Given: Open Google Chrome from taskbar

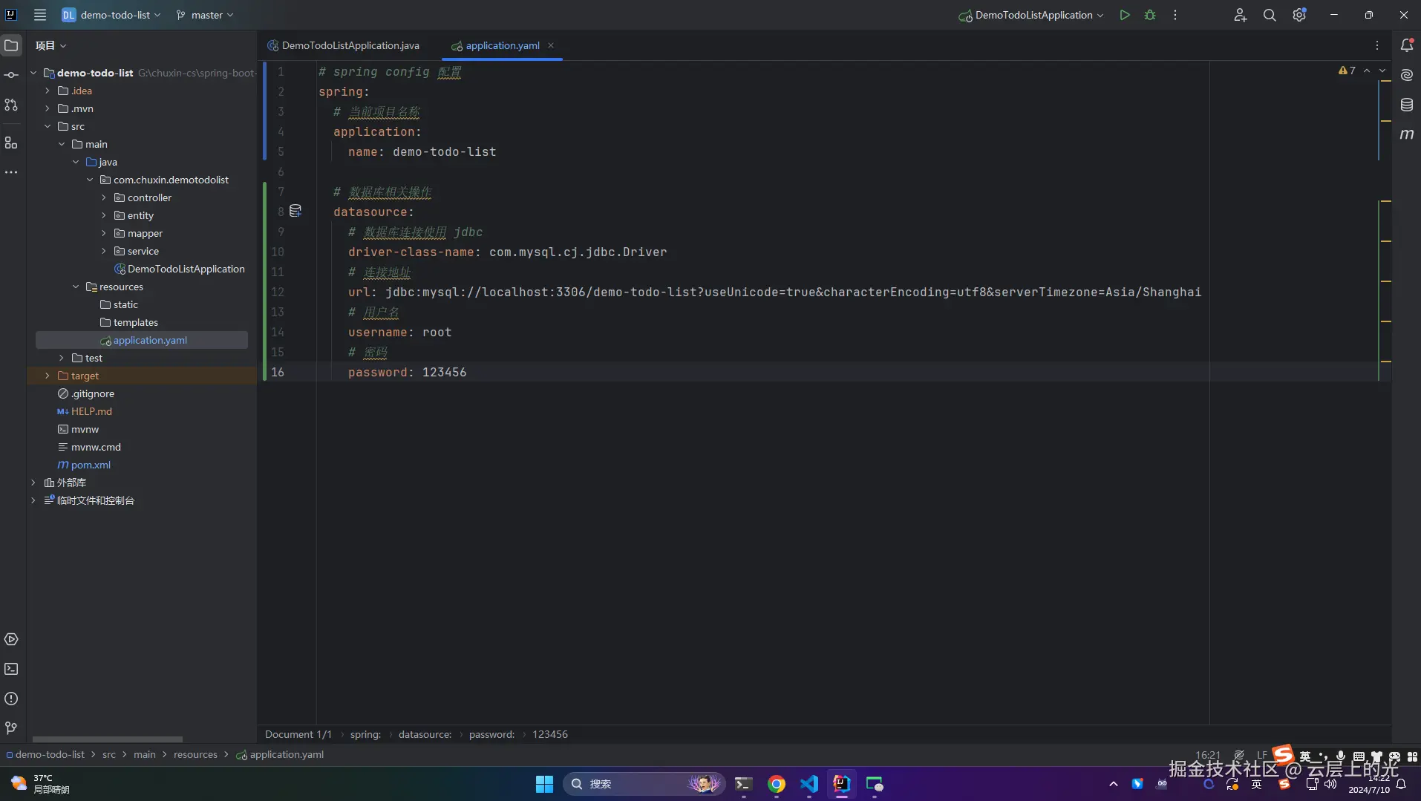Looking at the screenshot, I should pos(777,784).
